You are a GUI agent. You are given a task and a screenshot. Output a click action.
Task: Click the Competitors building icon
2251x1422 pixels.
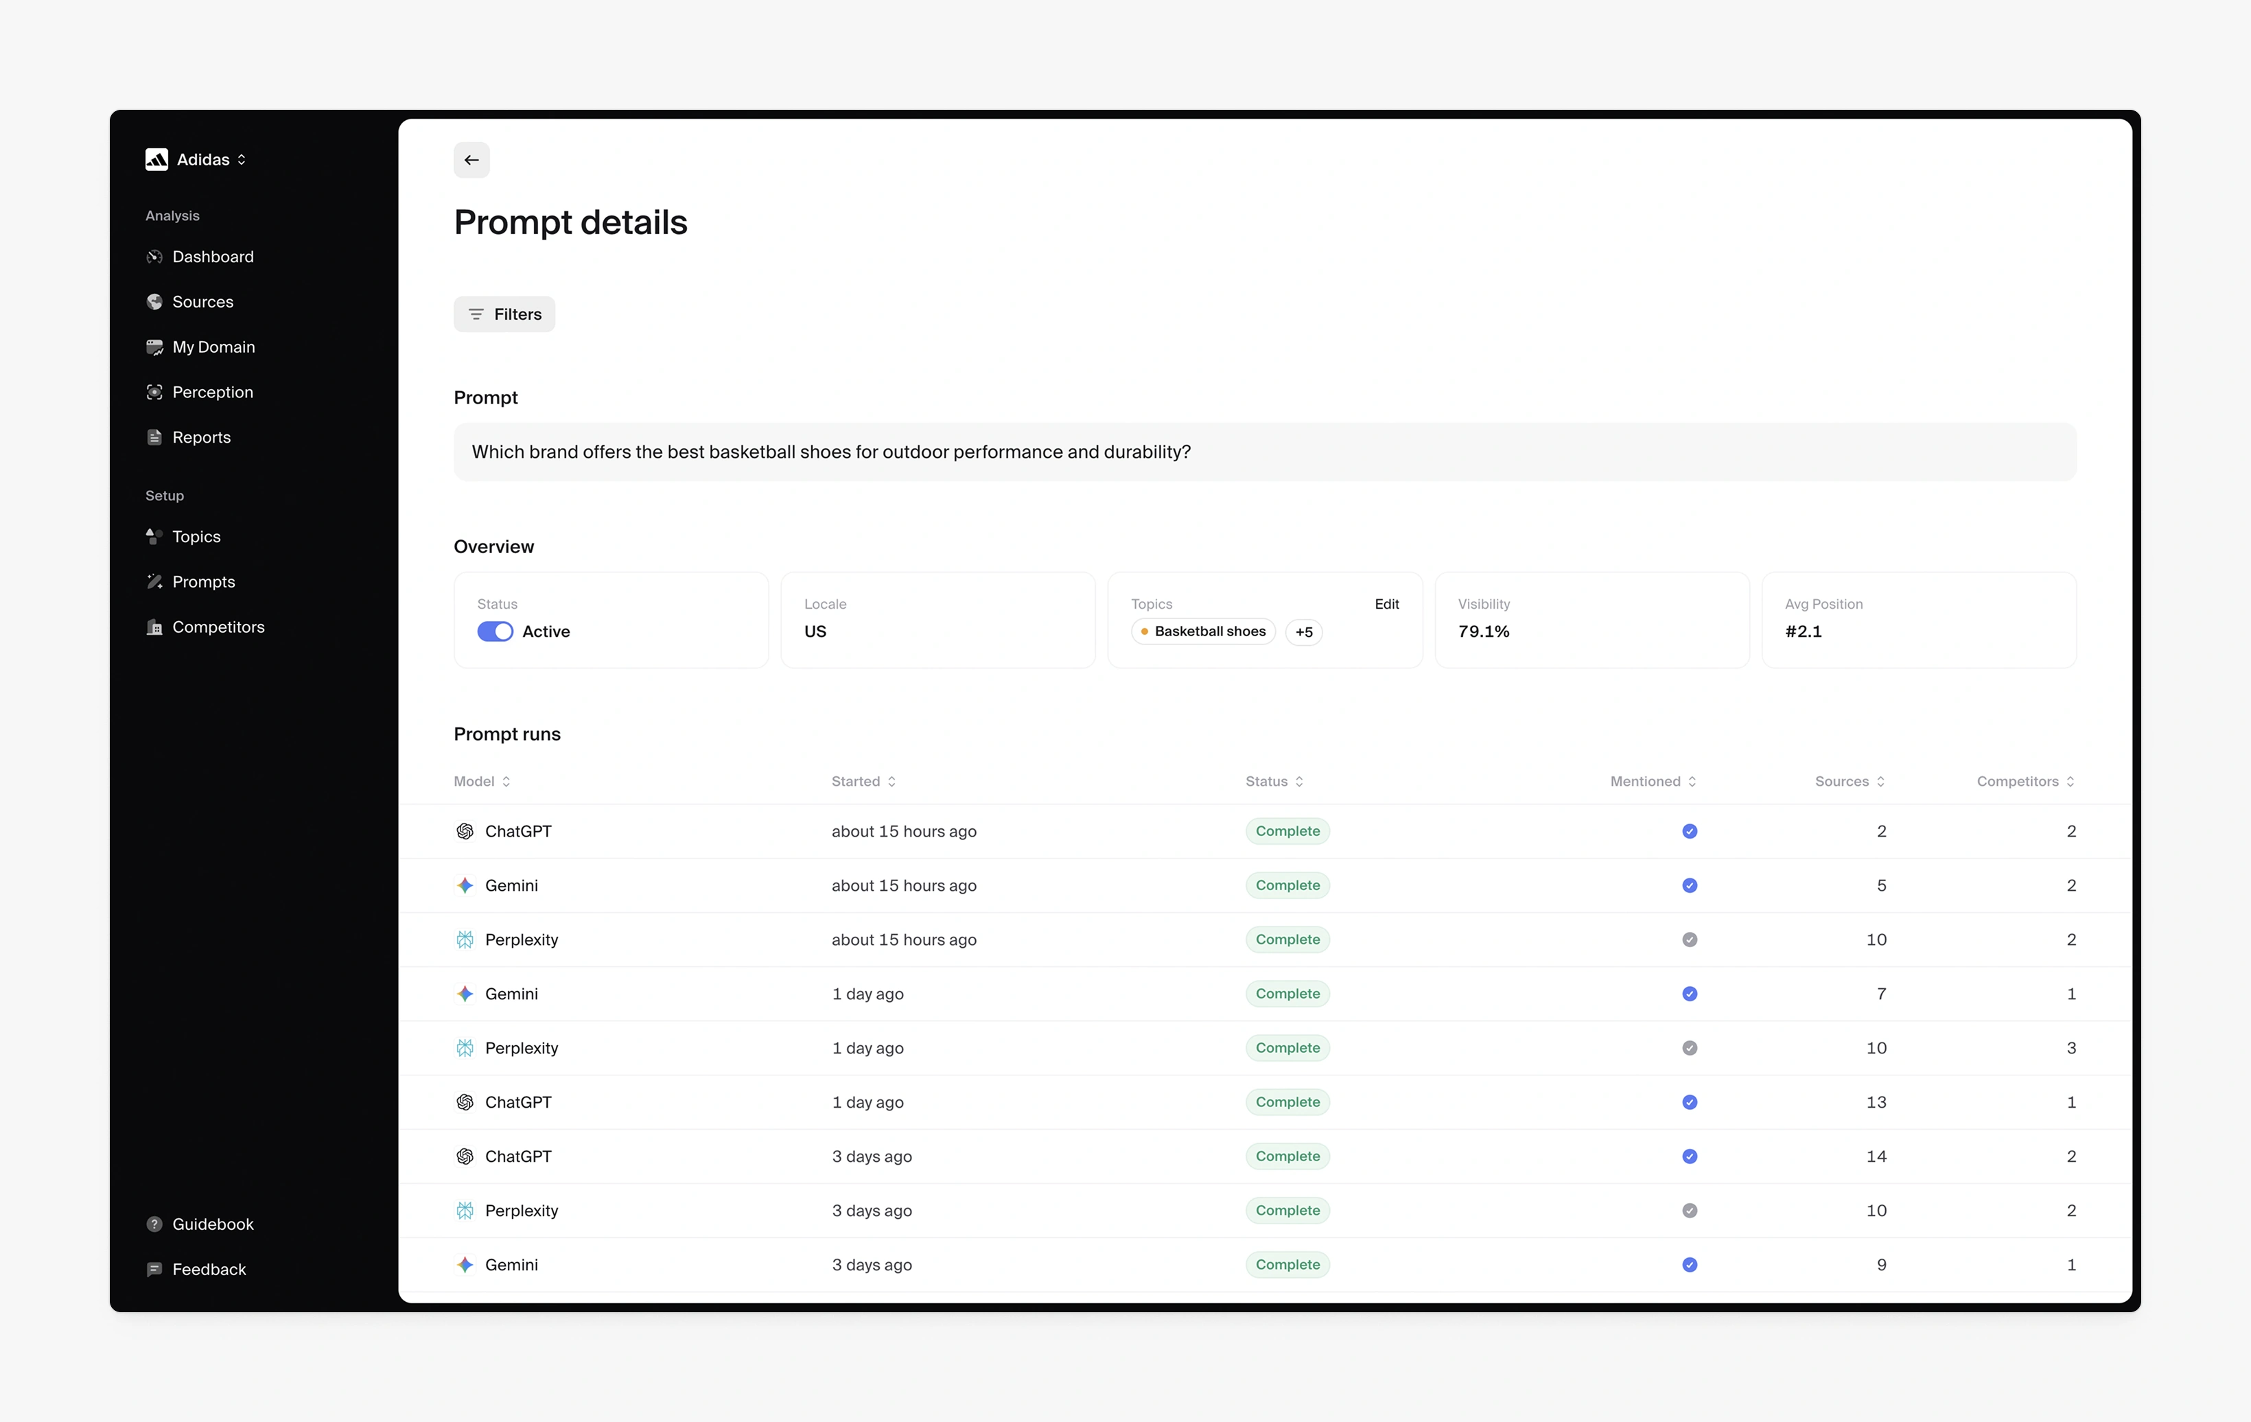(x=154, y=627)
